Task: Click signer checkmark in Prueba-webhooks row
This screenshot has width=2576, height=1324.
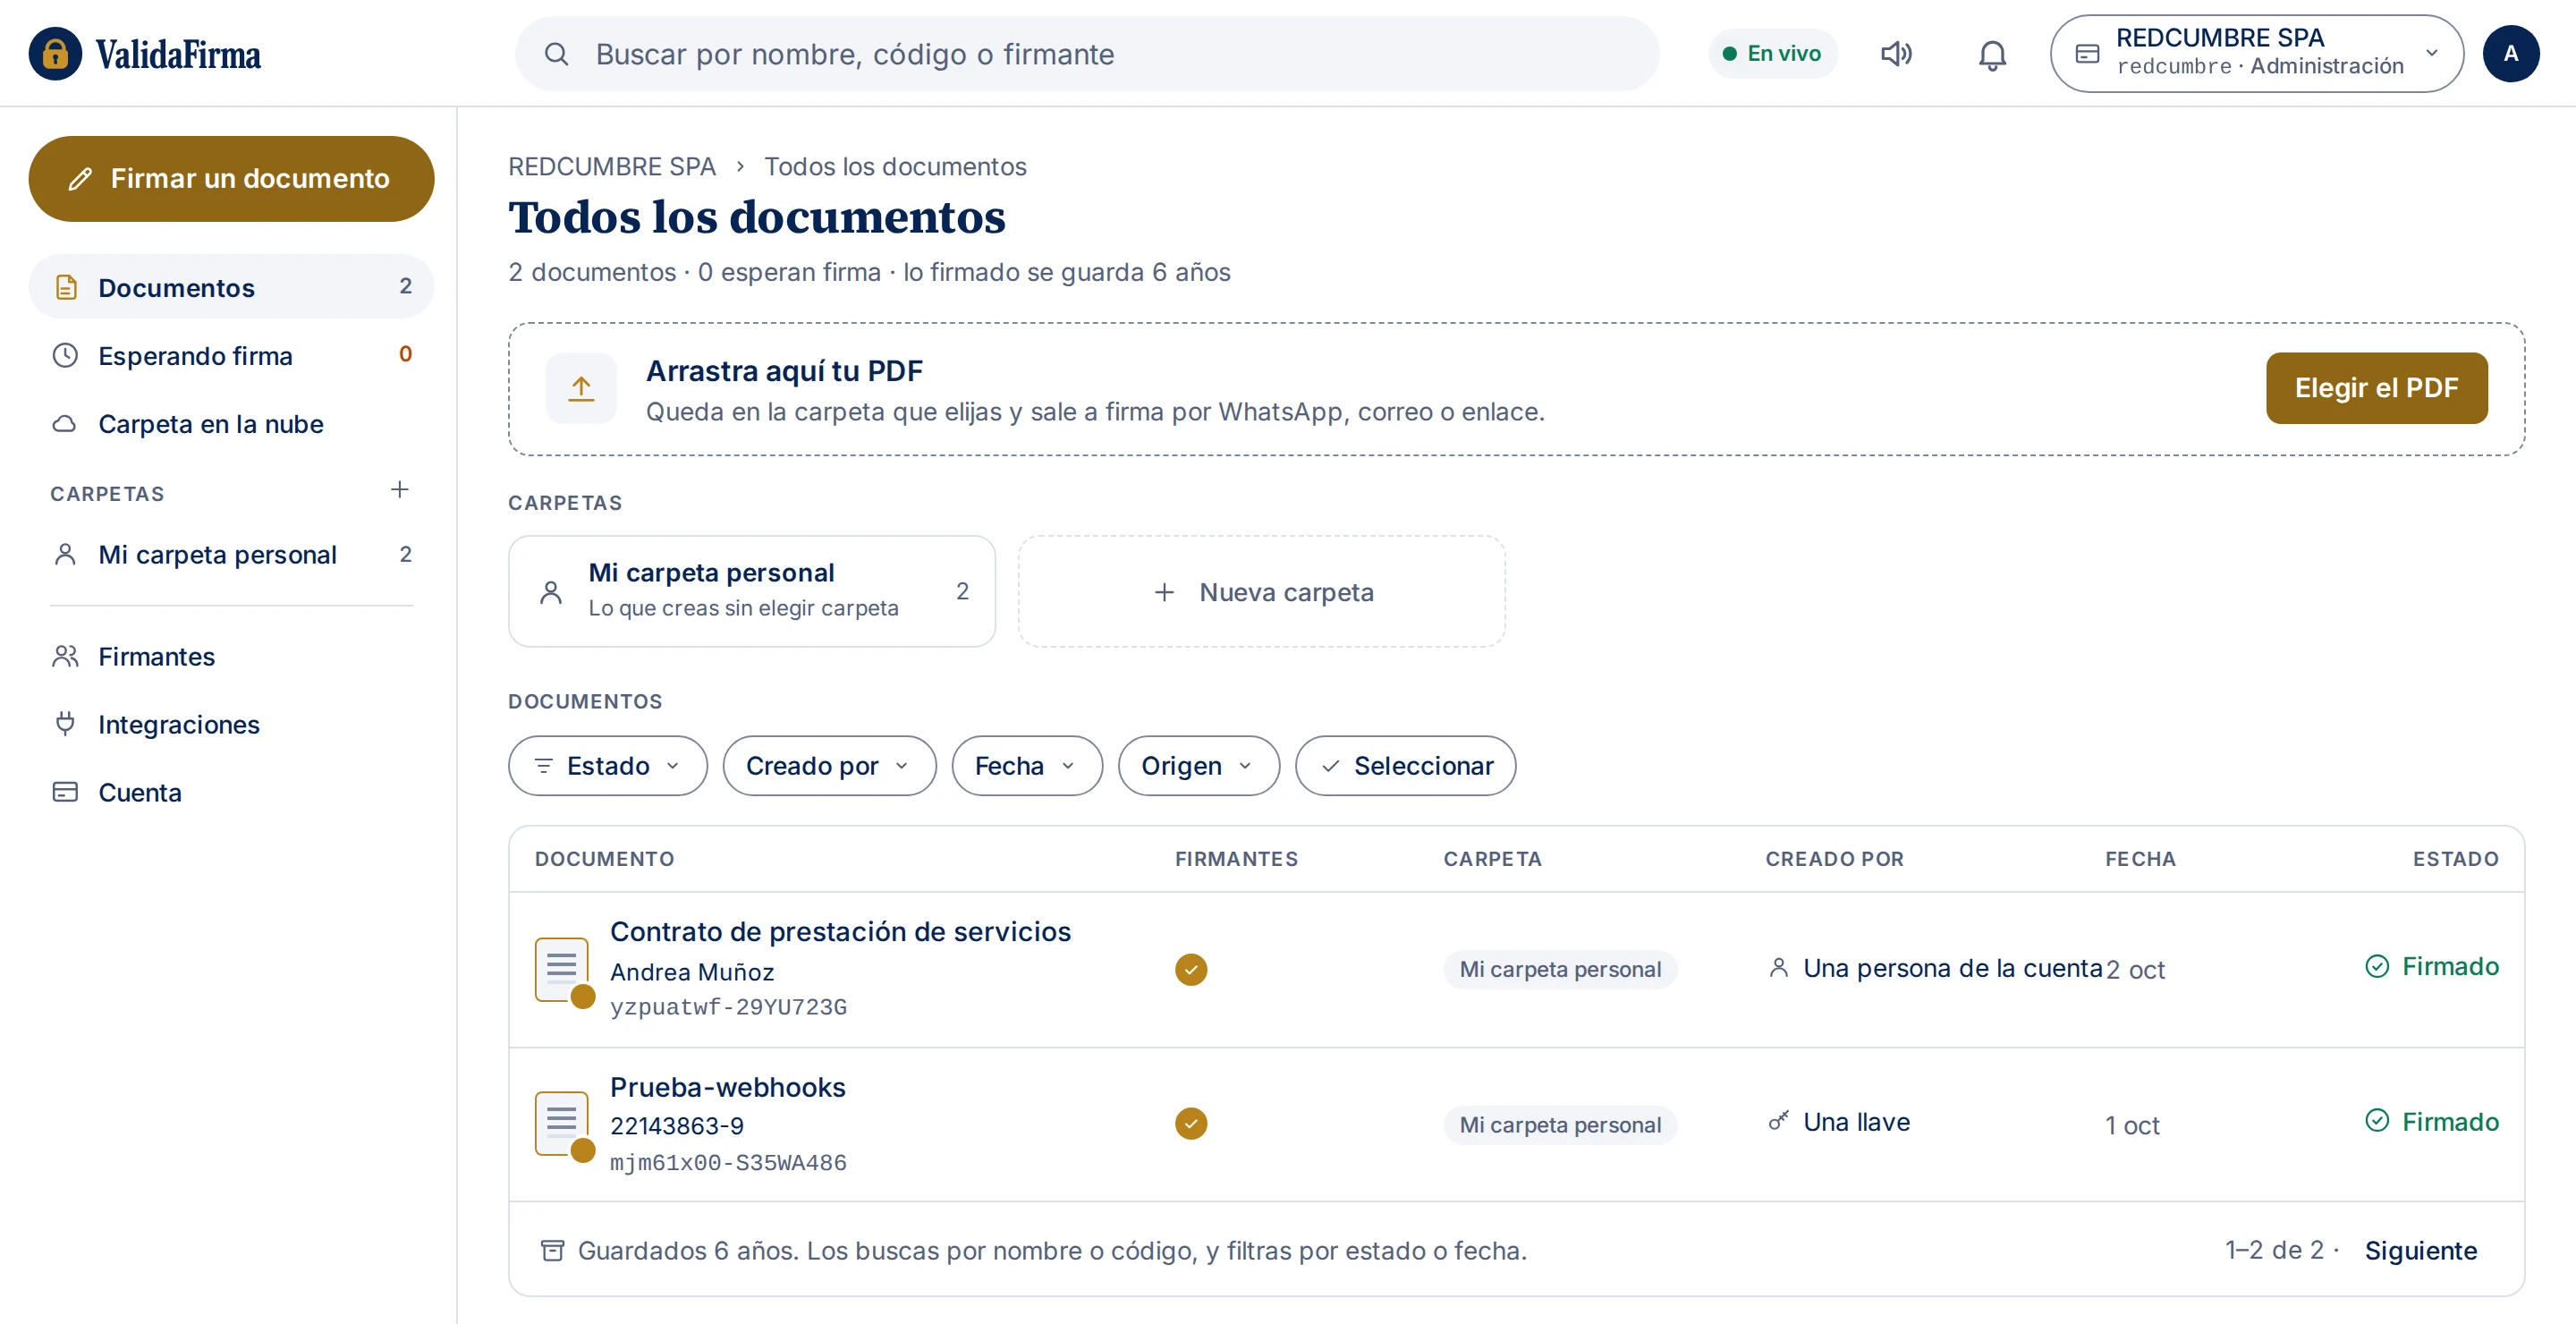Action: tap(1191, 1124)
